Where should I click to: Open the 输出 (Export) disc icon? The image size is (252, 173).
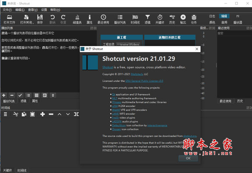[183, 19]
